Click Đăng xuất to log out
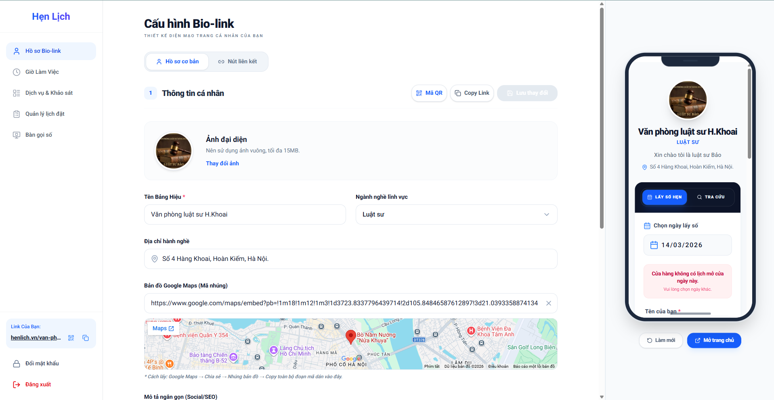The width and height of the screenshot is (774, 400). click(x=38, y=385)
